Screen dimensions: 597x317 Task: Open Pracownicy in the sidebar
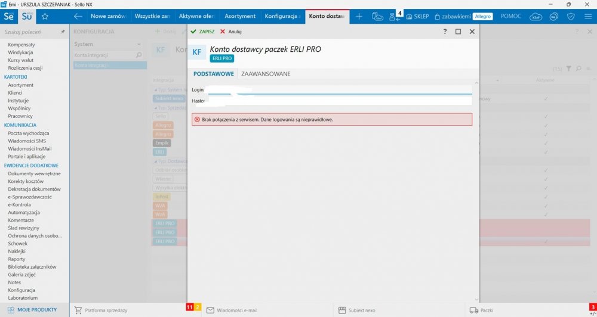point(20,116)
